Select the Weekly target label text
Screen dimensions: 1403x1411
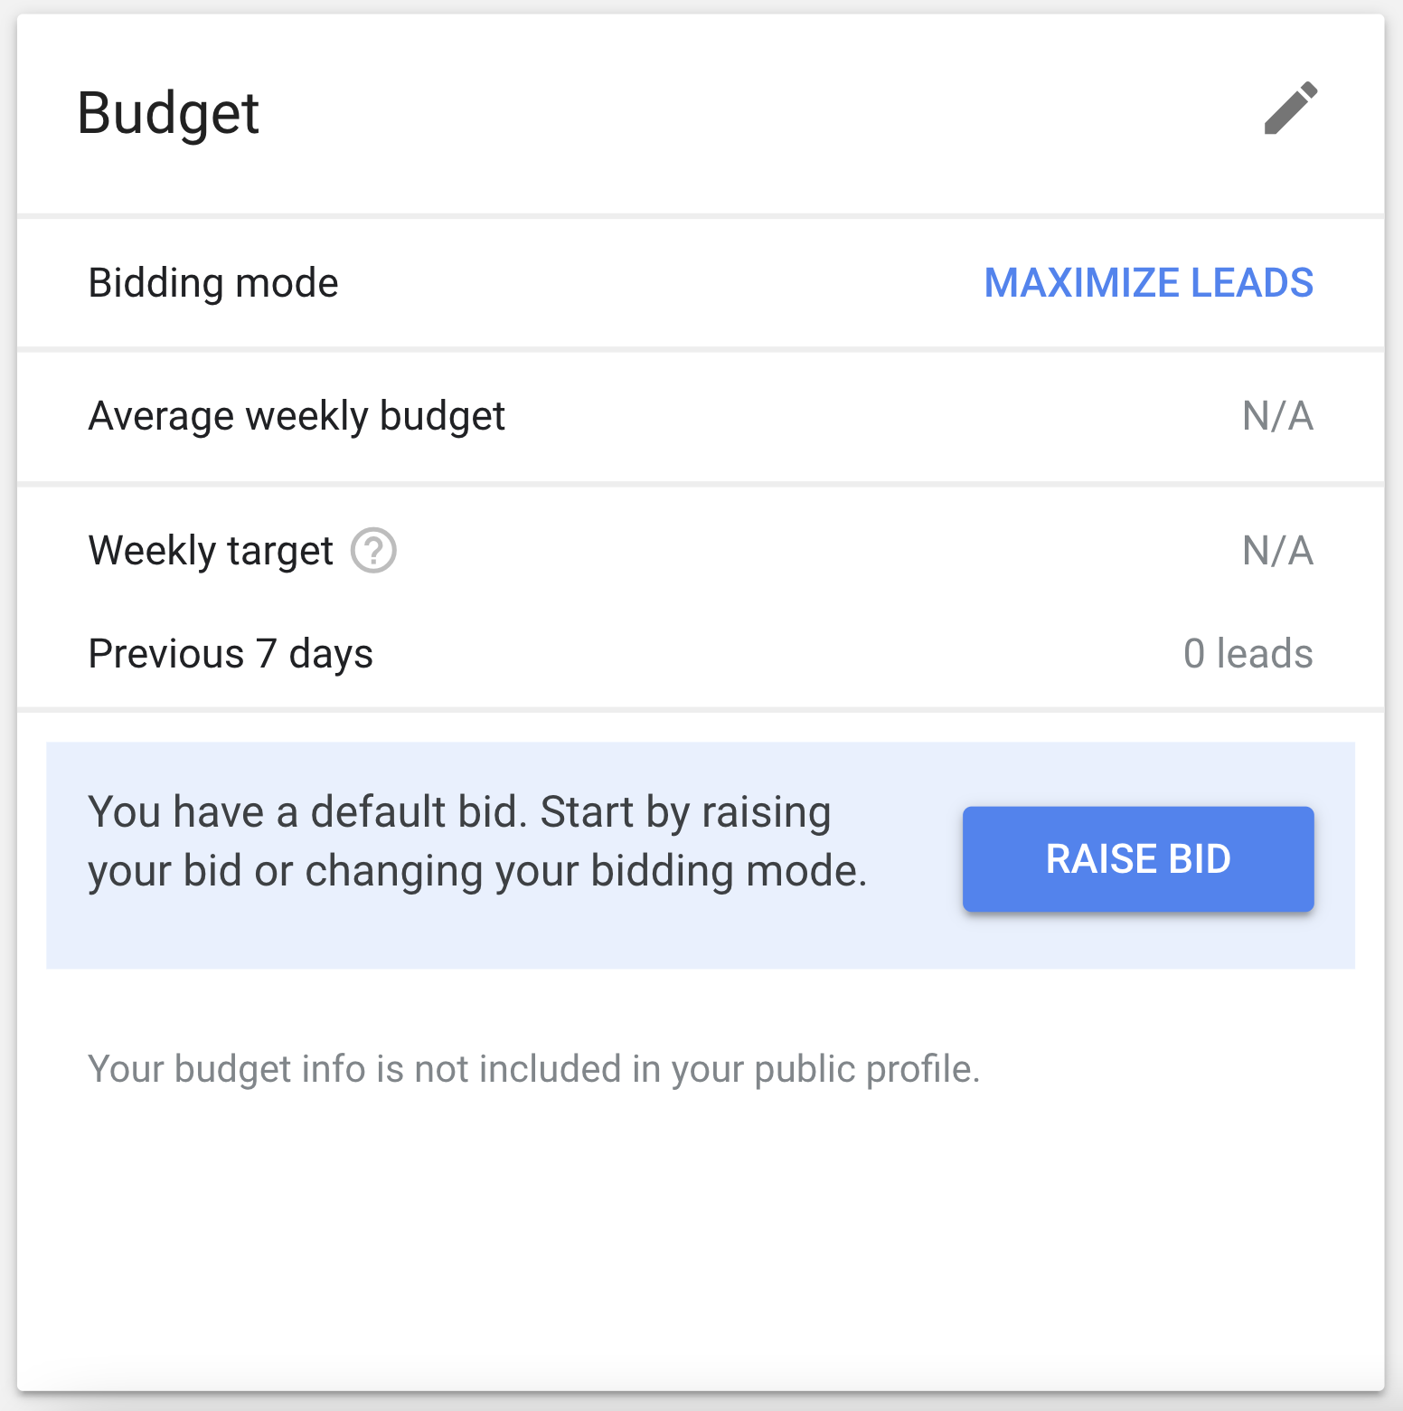point(211,550)
